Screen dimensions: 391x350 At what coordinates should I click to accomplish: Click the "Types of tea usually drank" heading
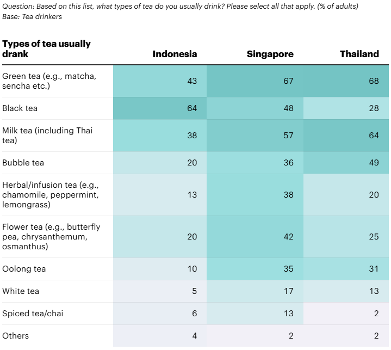(47, 48)
